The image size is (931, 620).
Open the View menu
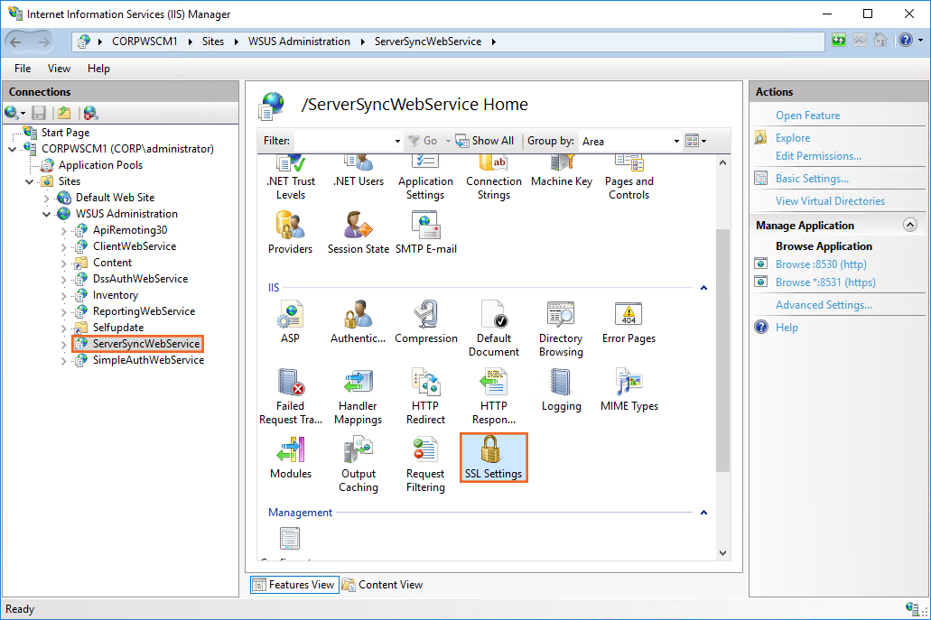click(x=59, y=69)
